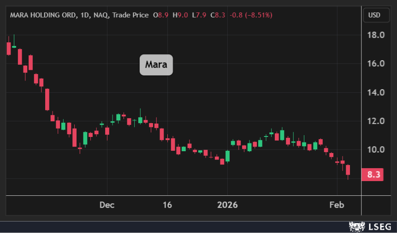Click the 16 date label on time axis
The width and height of the screenshot is (397, 233).
point(167,205)
